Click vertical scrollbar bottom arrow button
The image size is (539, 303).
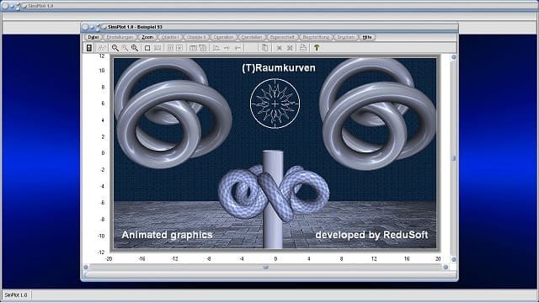453,259
